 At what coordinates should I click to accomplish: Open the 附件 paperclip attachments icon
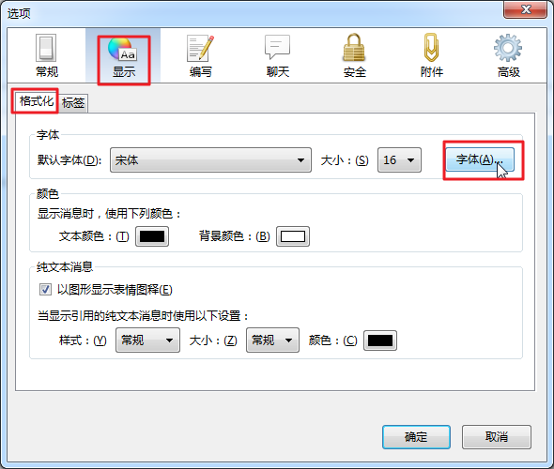click(x=431, y=55)
